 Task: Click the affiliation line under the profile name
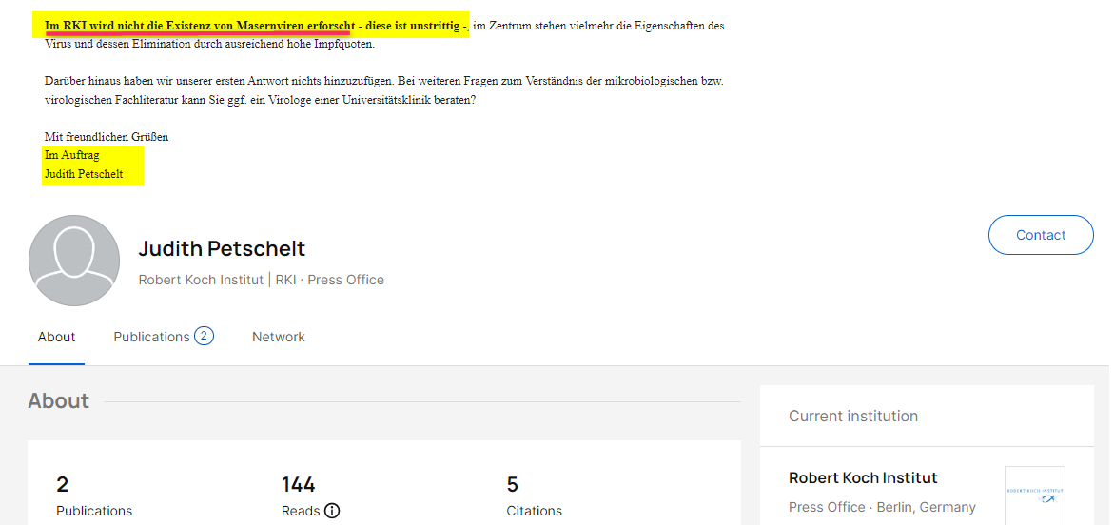[261, 280]
